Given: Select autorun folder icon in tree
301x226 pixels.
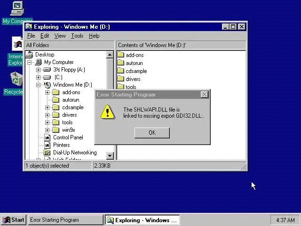Looking at the screenshot, I should point(55,100).
